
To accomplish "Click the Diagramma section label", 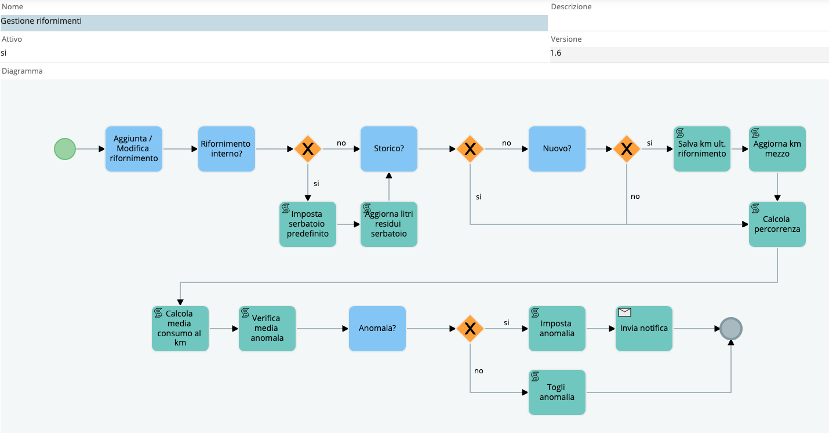I will (22, 71).
